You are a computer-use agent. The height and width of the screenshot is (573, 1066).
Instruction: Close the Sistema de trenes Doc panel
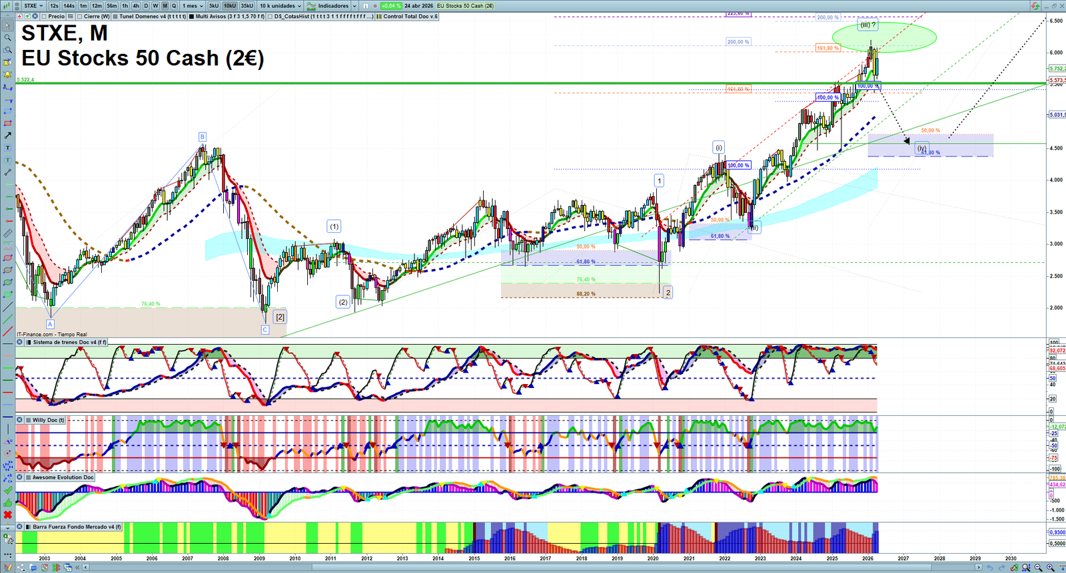click(20, 342)
